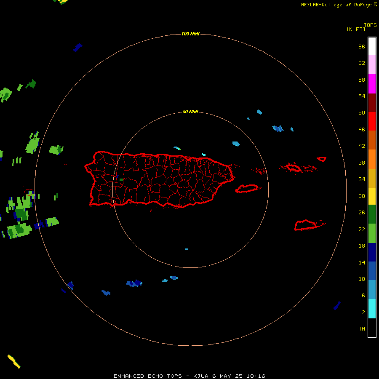Select the gold swatch on the tops scale

(372, 178)
